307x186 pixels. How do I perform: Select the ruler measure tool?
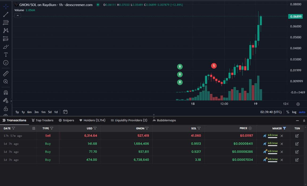click(6, 74)
